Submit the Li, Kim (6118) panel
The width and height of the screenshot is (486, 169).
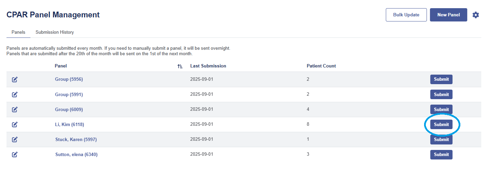point(441,124)
